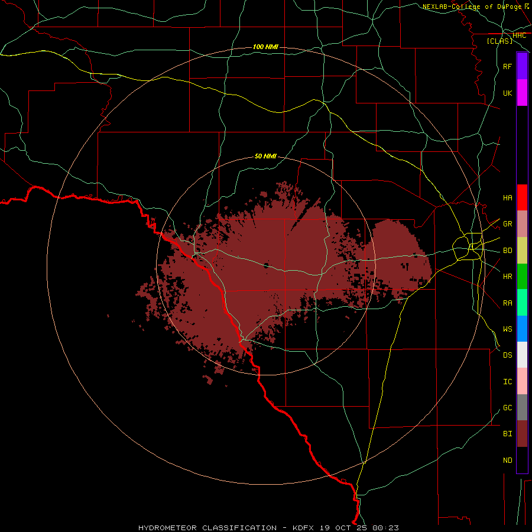The width and height of the screenshot is (532, 532).
Task: Click the black radar site dot at echo center
Action: click(x=266, y=265)
